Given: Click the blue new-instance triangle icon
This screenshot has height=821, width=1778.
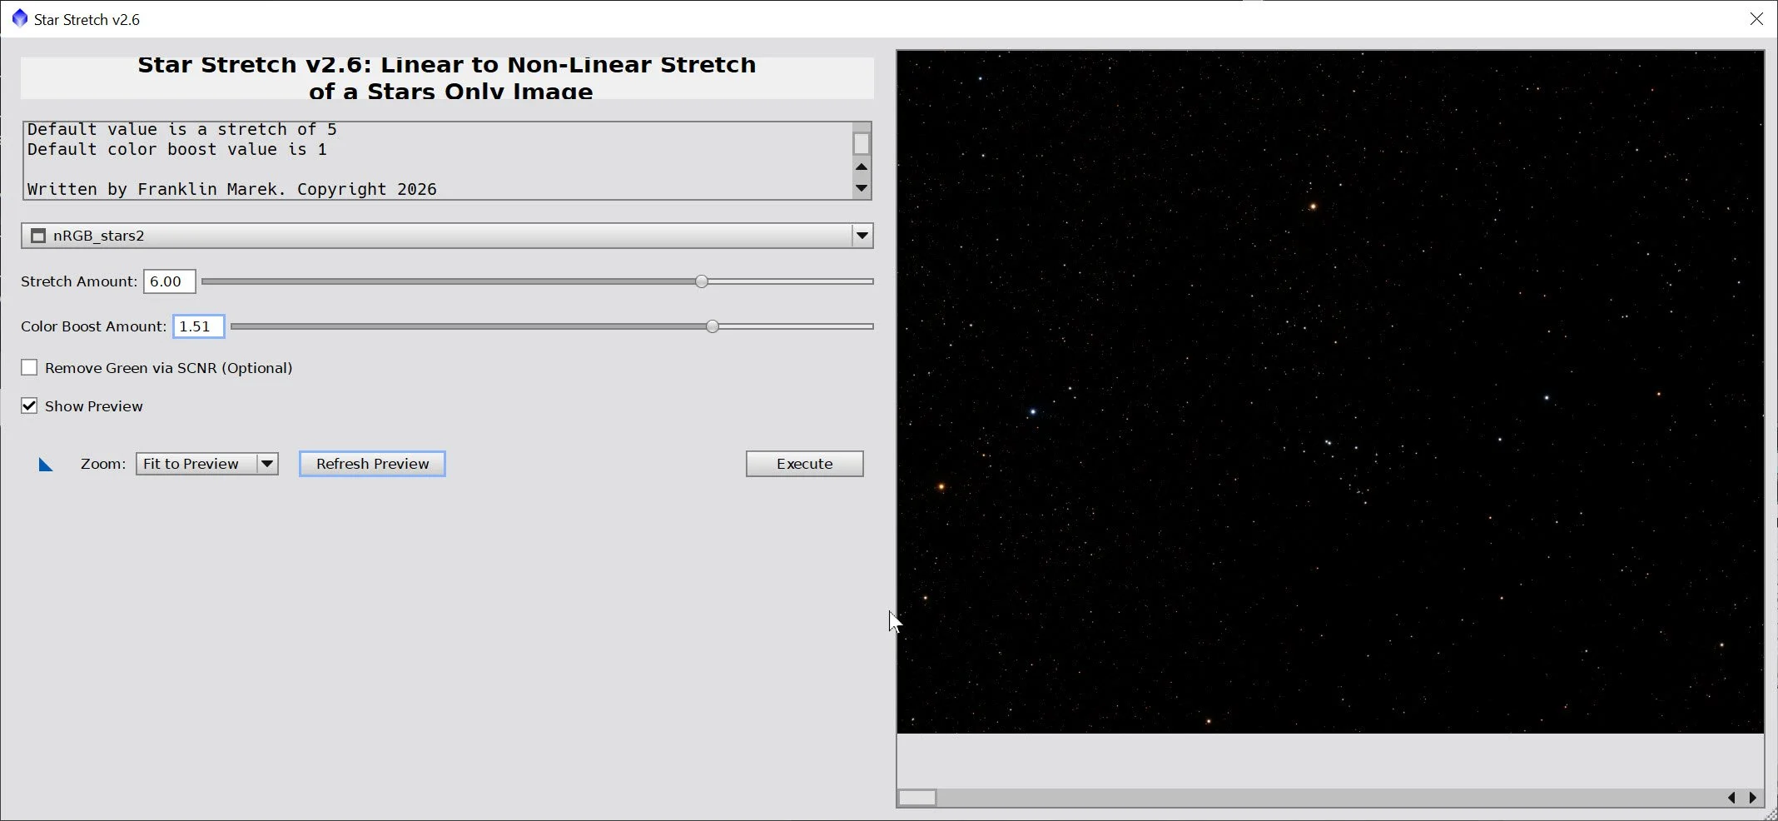Looking at the screenshot, I should pyautogui.click(x=46, y=465).
